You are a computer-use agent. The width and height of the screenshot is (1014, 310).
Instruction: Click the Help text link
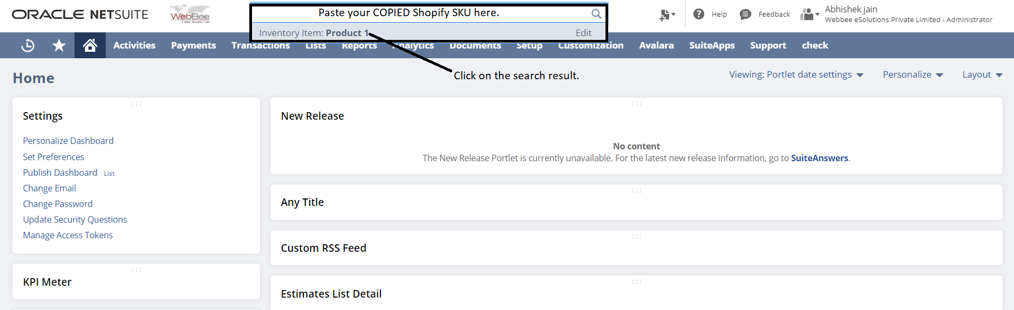(x=719, y=15)
